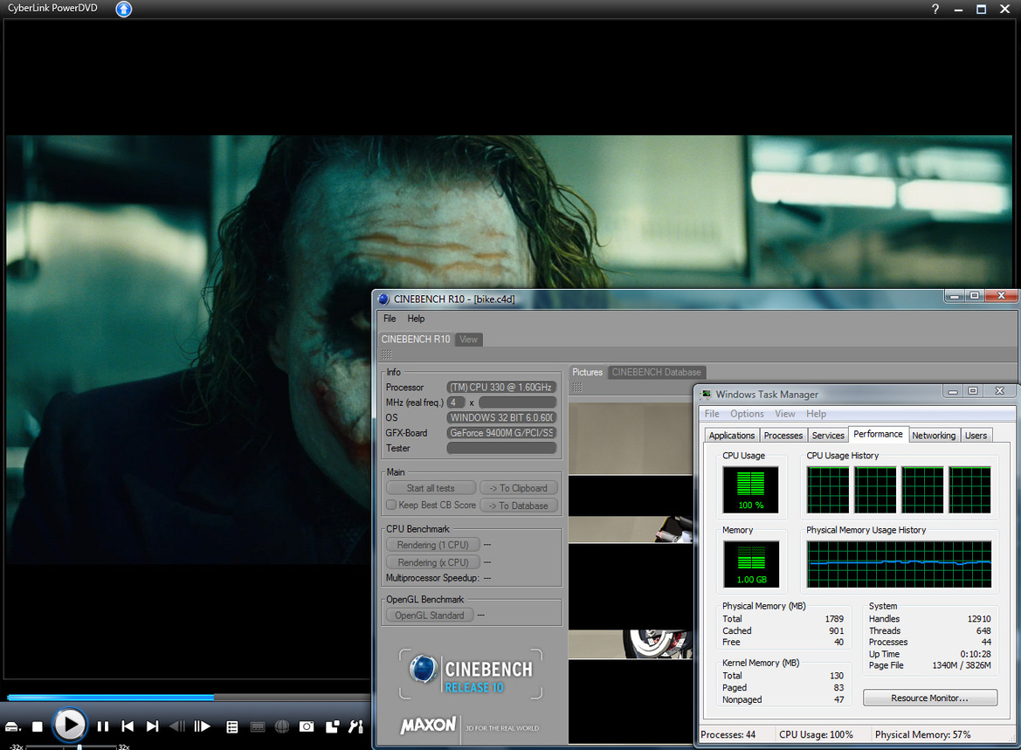Click the MAXON logo
Image resolution: width=1021 pixels, height=750 pixels.
429,726
